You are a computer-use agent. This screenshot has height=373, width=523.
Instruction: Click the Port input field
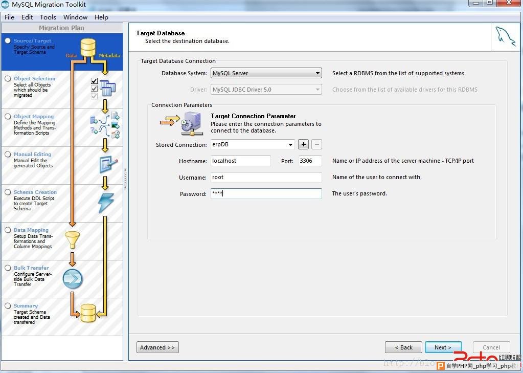tap(310, 161)
